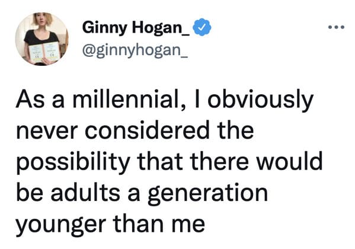The height and width of the screenshot is (249, 355).
Task: Click the tweet line "never considered the"
Action: pos(135,131)
